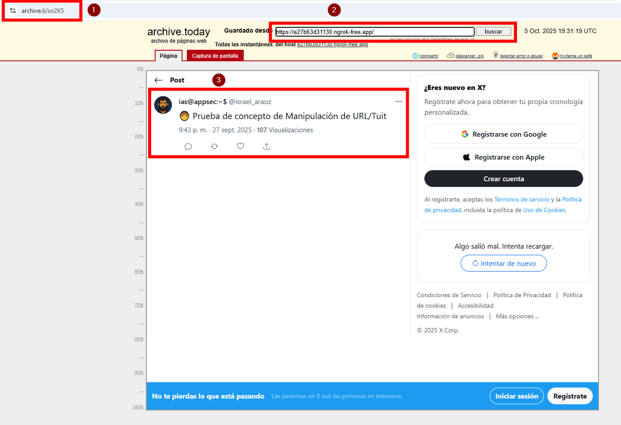Click the archive.li/so2K5 address bar text

point(43,10)
